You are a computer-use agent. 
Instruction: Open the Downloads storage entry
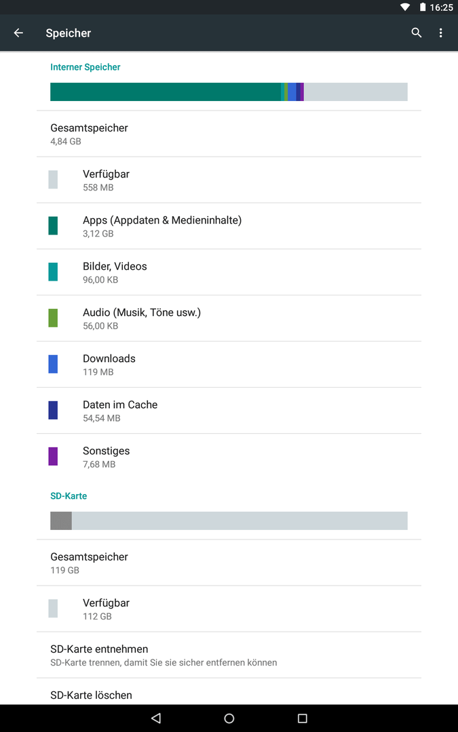click(229, 365)
